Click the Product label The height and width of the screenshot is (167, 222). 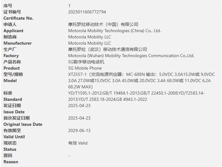point(12,68)
